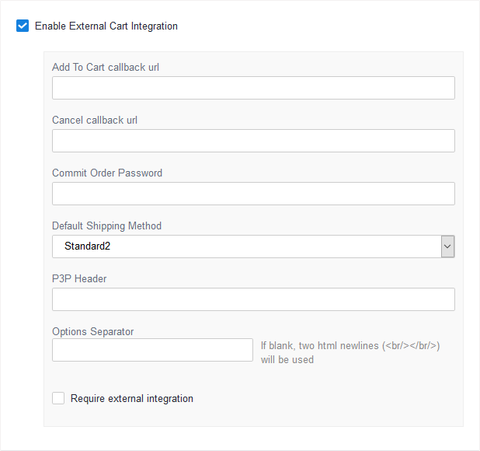Click the Require external integration label text

[x=132, y=399]
